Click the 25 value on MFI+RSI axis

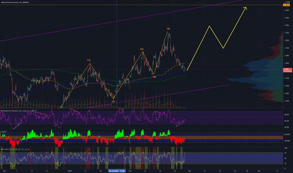tap(285, 164)
